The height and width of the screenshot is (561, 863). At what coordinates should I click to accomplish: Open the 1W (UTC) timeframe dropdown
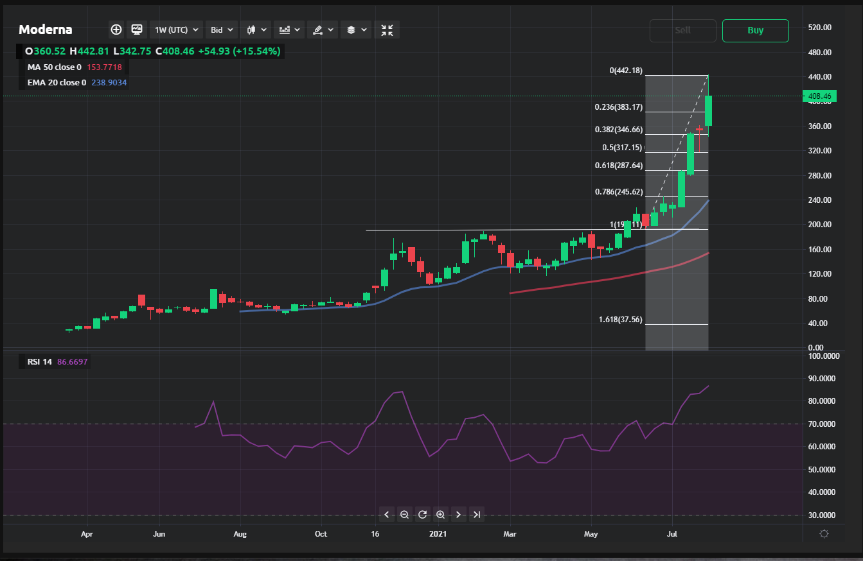coord(176,30)
